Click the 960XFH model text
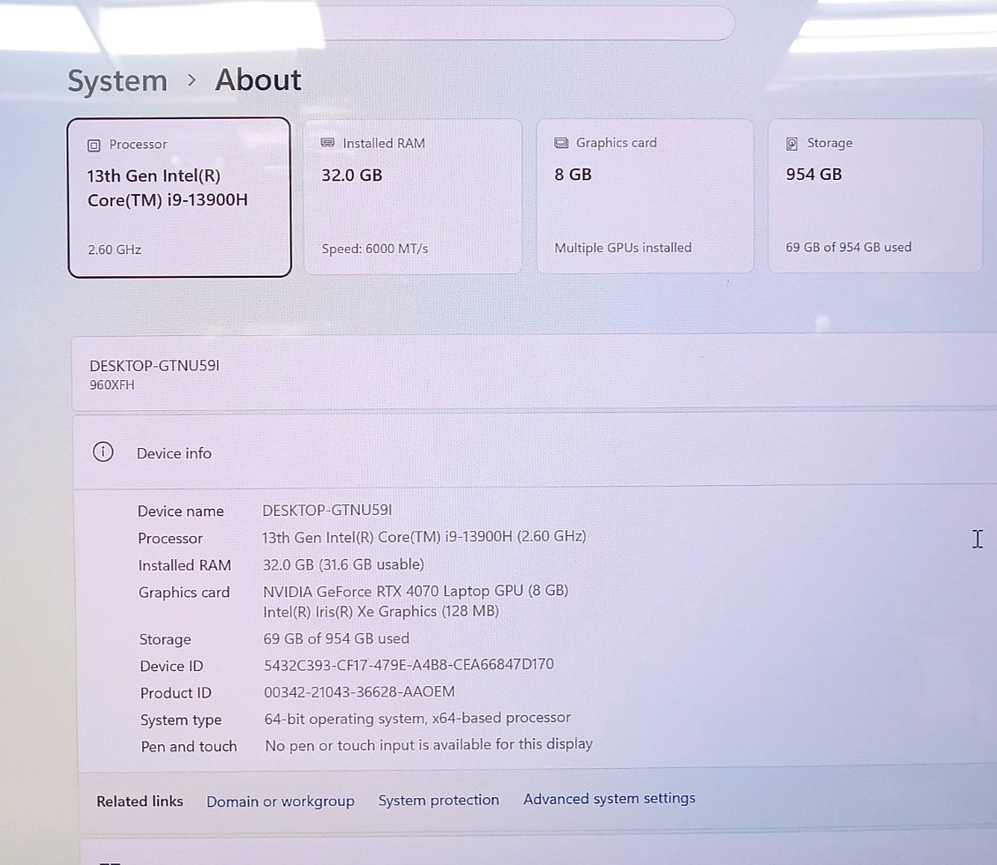 click(x=112, y=385)
